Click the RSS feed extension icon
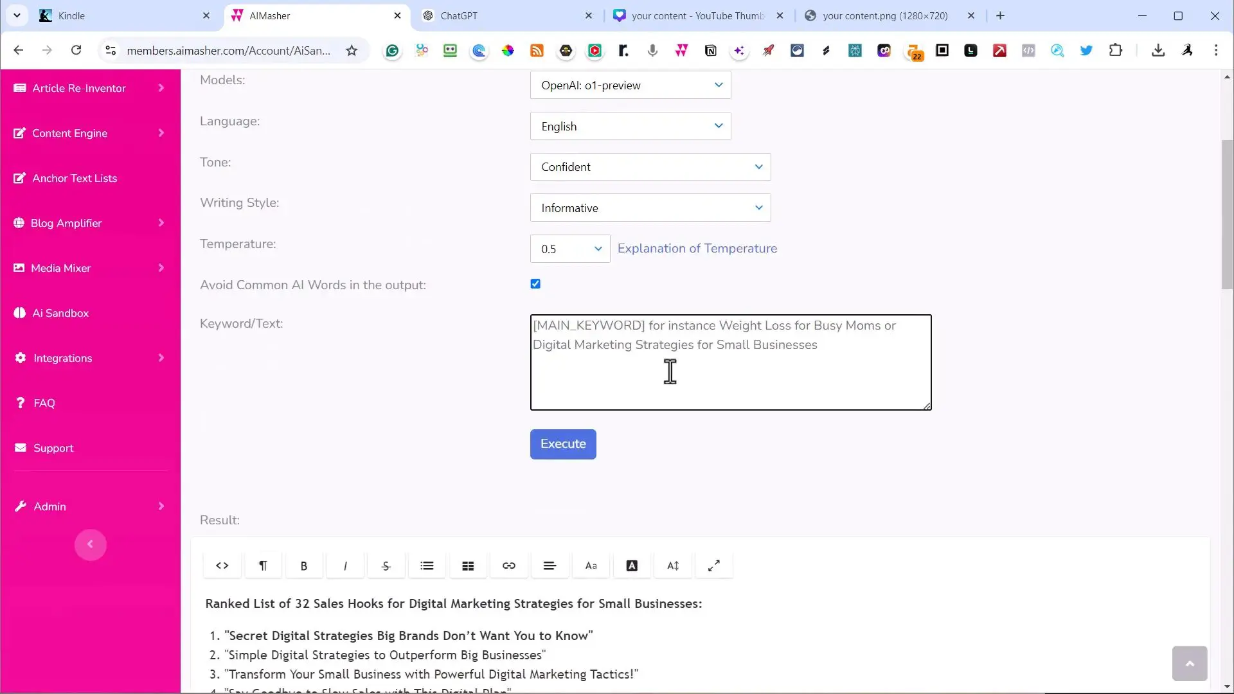 537,51
